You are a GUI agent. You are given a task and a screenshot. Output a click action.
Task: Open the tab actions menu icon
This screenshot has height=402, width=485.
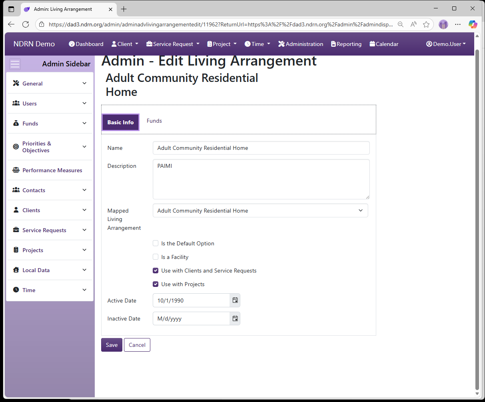pyautogui.click(x=11, y=9)
